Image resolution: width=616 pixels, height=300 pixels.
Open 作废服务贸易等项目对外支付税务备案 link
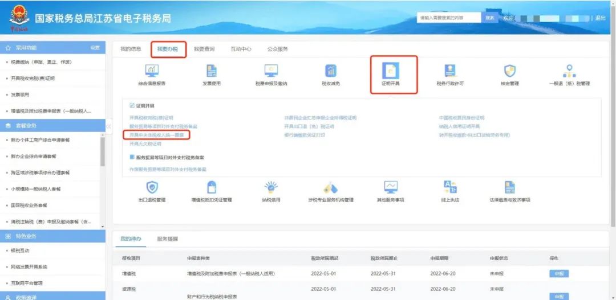coord(168,170)
